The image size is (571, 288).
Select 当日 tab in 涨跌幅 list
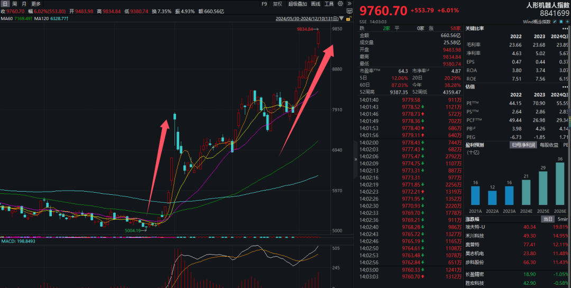(x=548, y=219)
